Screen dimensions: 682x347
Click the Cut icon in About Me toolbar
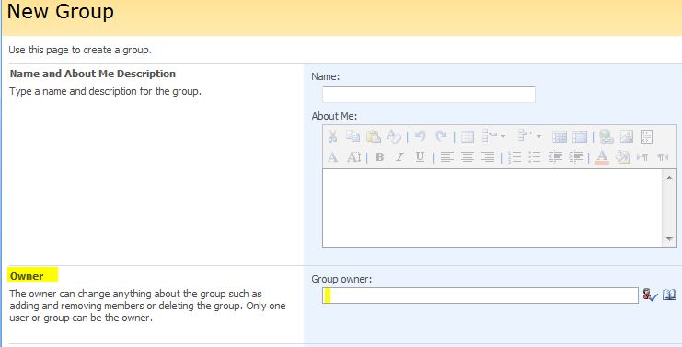(333, 136)
